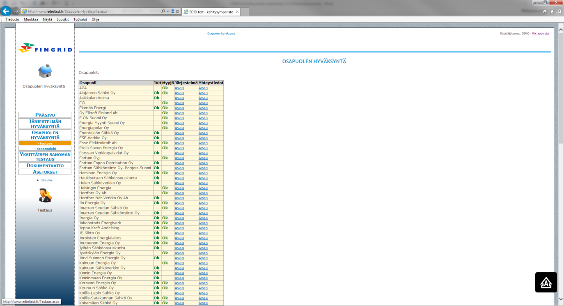
Task: Open Yhteystiedot Avaa link for Helen Sähköverkko Oy
Action: (203, 183)
